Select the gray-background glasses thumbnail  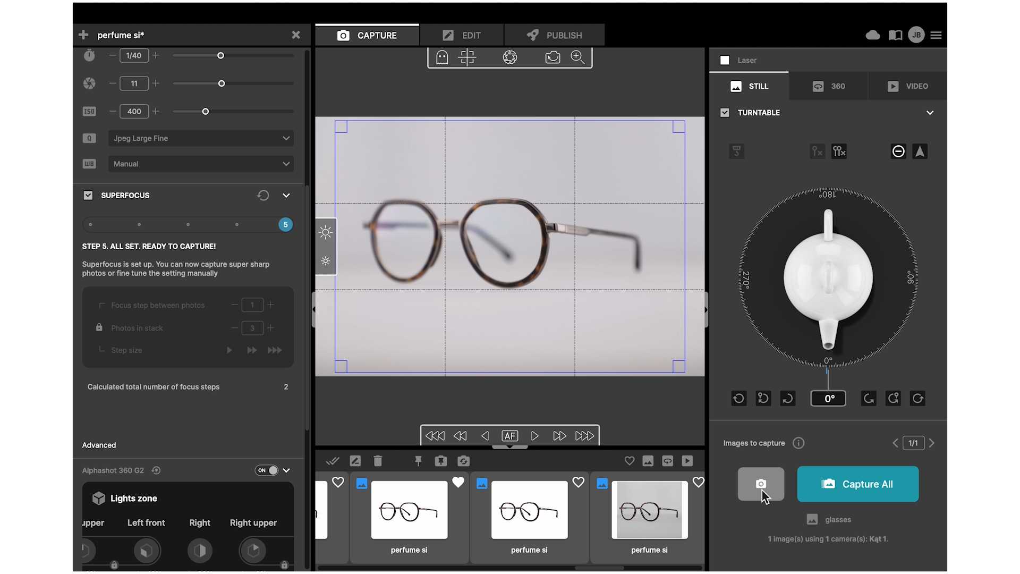point(649,510)
